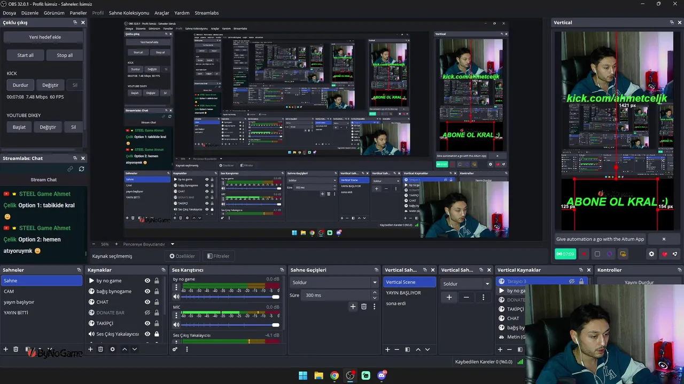The width and height of the screenshot is (684, 384).
Task: Show the Tarayıcı 3 vertical source
Action: point(572,282)
